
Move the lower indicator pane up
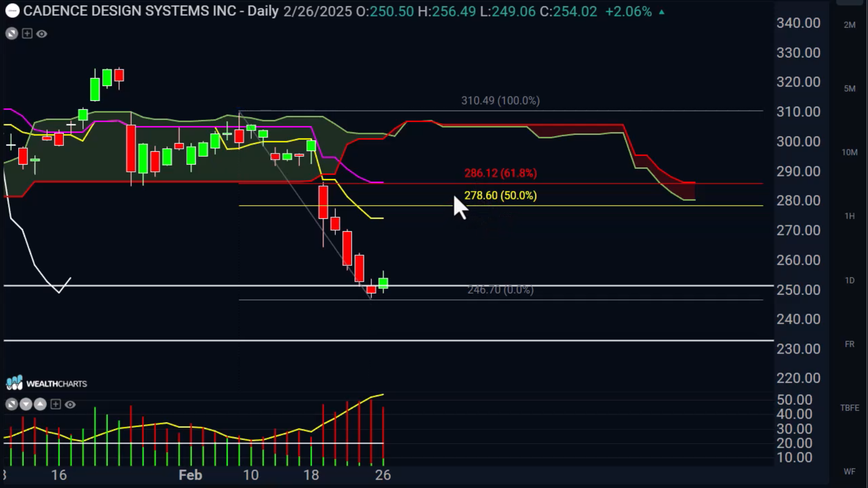pos(40,404)
